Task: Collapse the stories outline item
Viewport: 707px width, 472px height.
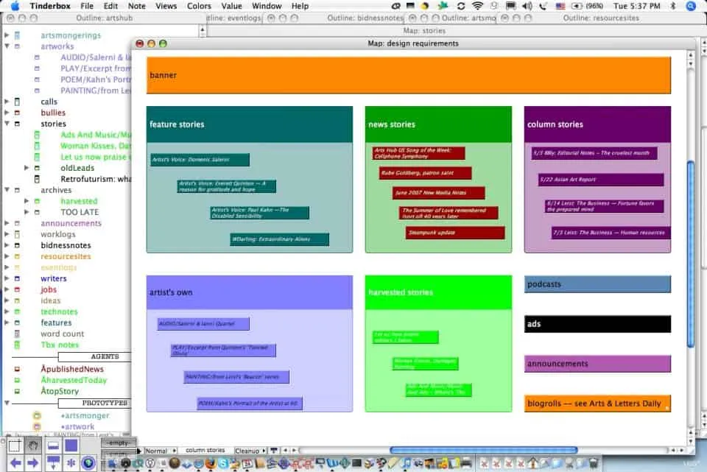Action: tap(7, 124)
